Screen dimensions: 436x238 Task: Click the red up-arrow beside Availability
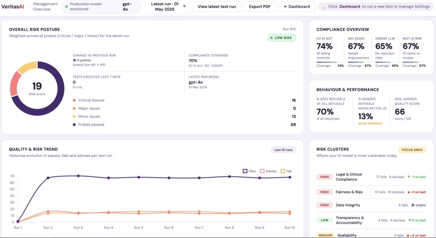(408, 235)
